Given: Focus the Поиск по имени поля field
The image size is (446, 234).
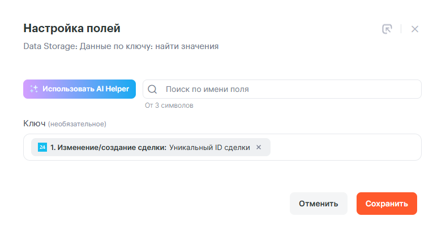Looking at the screenshot, I should click(x=289, y=89).
